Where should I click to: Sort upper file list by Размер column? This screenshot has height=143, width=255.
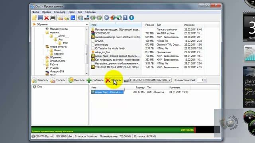click(x=149, y=25)
